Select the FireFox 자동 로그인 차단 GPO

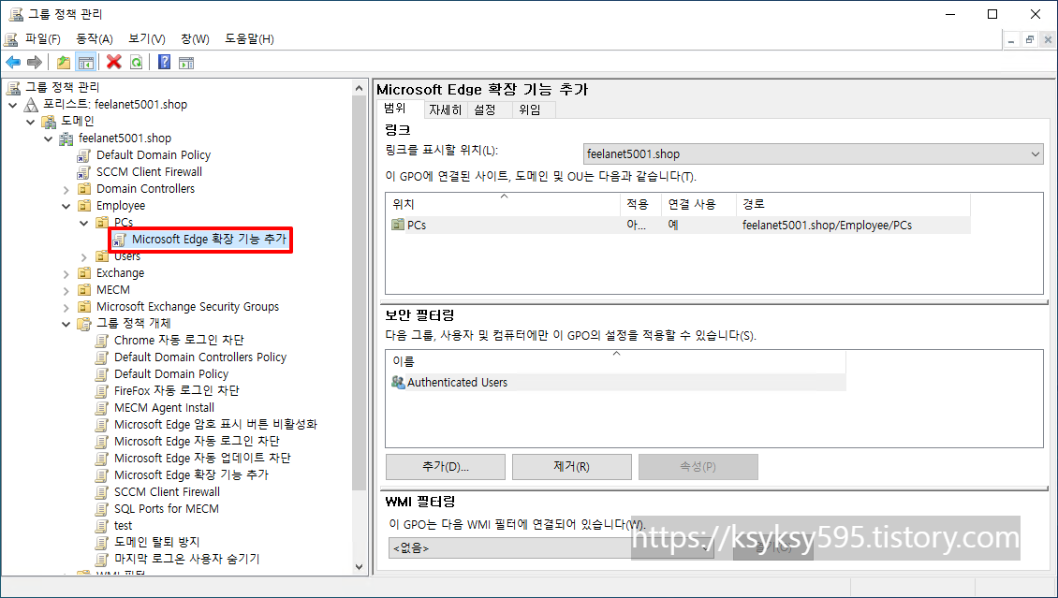tap(177, 391)
